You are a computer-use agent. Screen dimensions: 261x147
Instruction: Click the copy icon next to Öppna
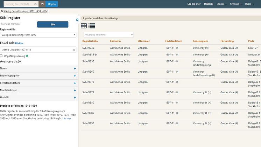(42, 4)
